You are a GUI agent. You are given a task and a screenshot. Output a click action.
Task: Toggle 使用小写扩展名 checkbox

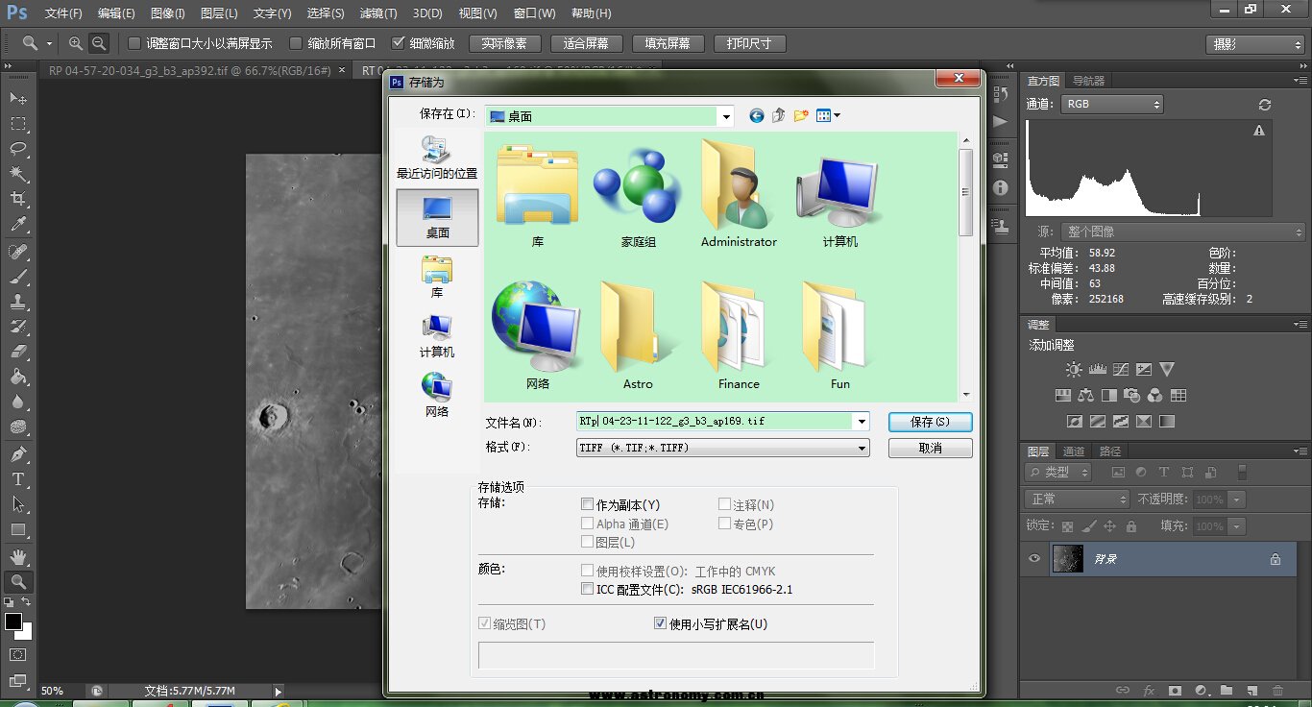pyautogui.click(x=660, y=623)
